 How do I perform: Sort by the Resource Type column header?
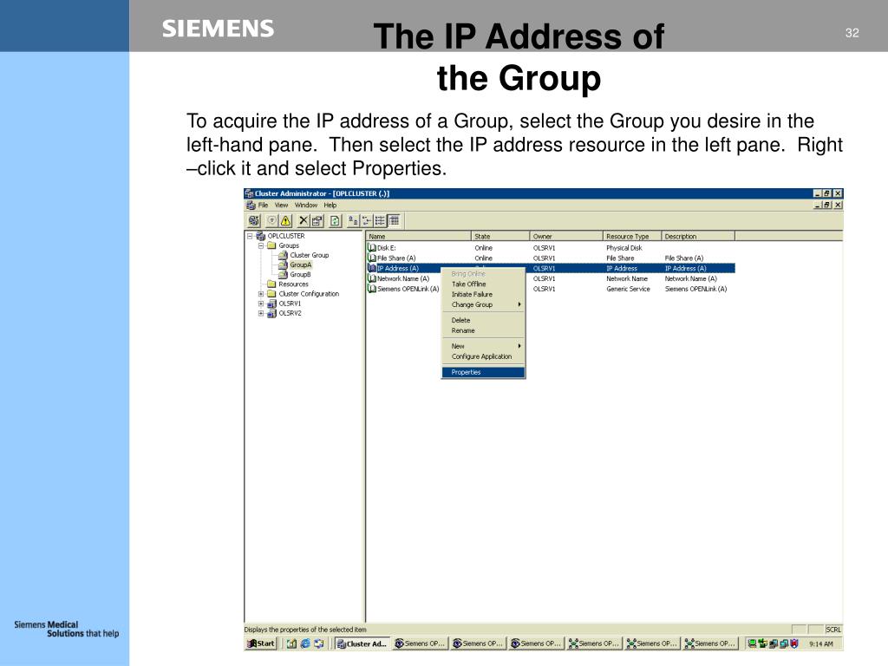pos(631,236)
